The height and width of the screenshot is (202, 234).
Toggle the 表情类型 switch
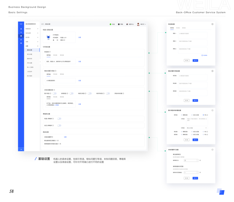coord(71,93)
